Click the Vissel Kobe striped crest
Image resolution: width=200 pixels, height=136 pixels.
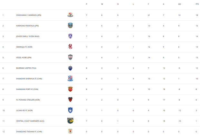(70, 57)
